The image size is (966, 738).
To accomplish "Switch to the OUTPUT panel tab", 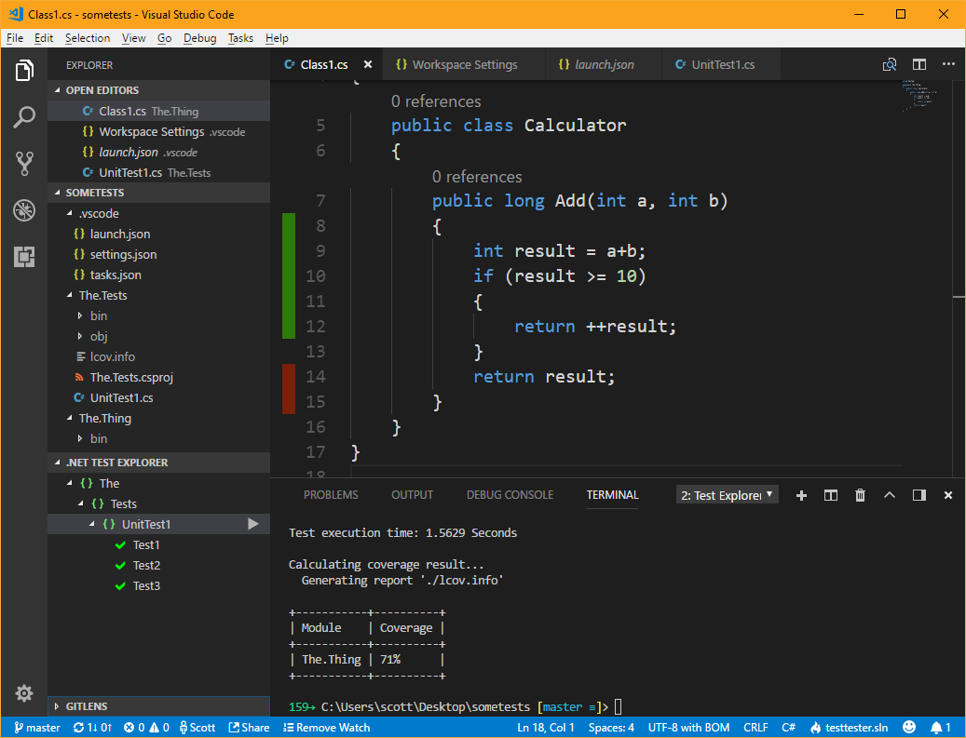I will [412, 495].
